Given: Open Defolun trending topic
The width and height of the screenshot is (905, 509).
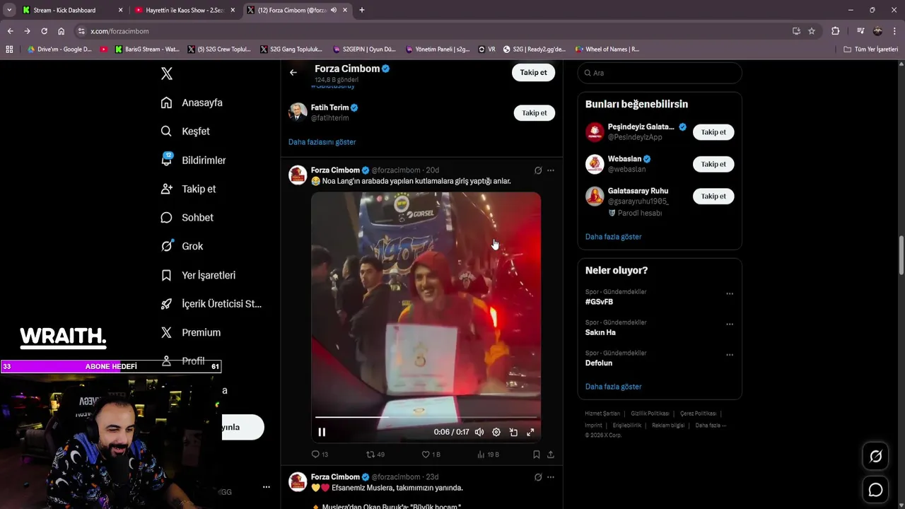Looking at the screenshot, I should (599, 363).
